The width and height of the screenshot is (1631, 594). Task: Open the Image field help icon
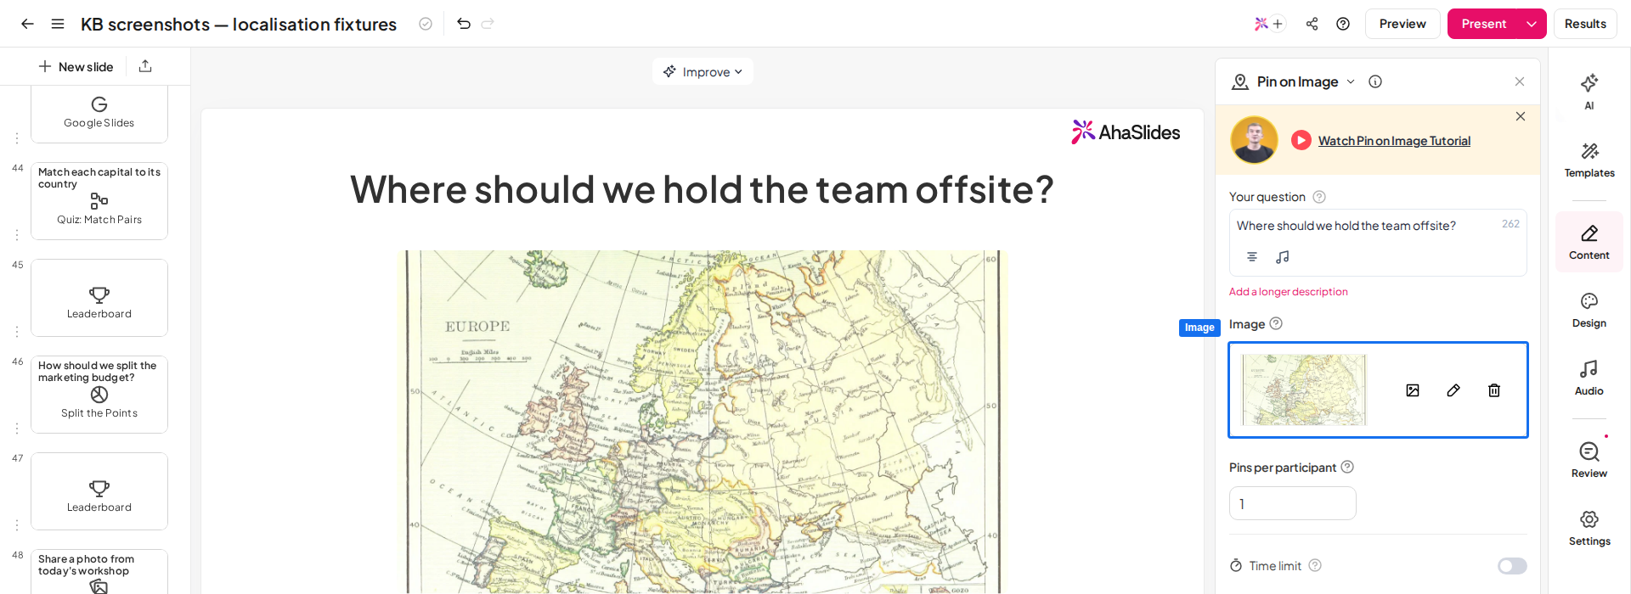[x=1276, y=323]
